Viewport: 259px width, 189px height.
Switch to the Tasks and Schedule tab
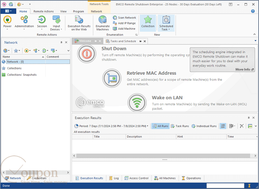[123, 41]
